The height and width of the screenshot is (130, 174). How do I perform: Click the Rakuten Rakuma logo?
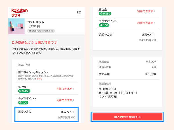[x=19, y=13]
